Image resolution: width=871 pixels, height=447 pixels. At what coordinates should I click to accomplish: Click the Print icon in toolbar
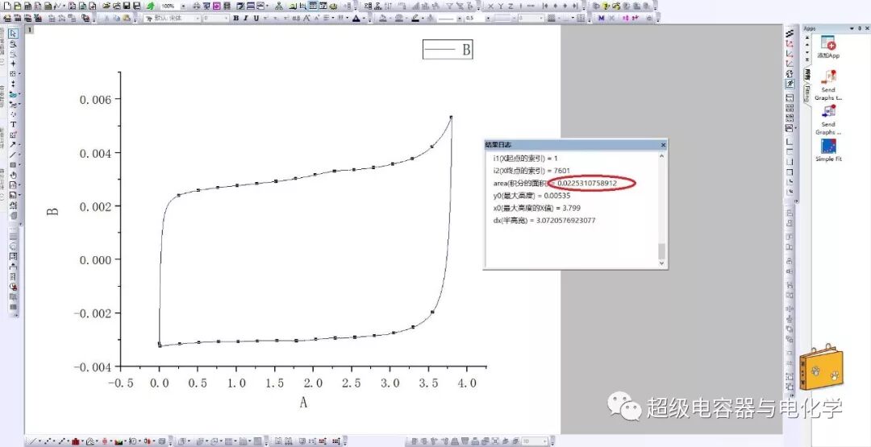coord(195,6)
